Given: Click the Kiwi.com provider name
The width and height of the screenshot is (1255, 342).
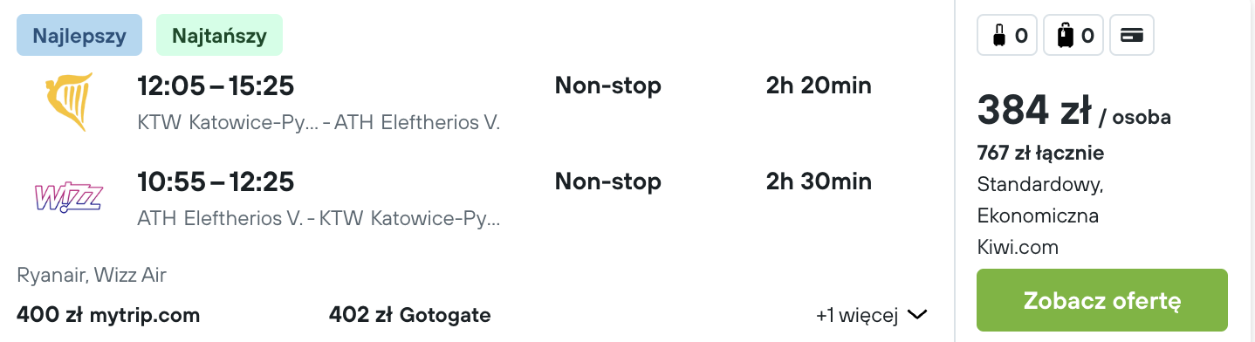Looking at the screenshot, I should (x=1018, y=248).
